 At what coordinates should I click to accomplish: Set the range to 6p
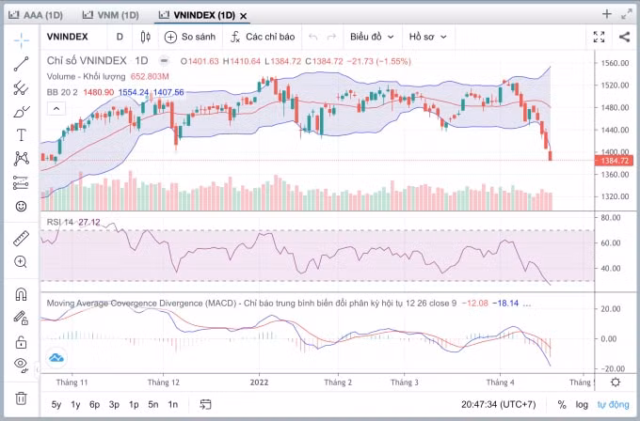tap(95, 405)
